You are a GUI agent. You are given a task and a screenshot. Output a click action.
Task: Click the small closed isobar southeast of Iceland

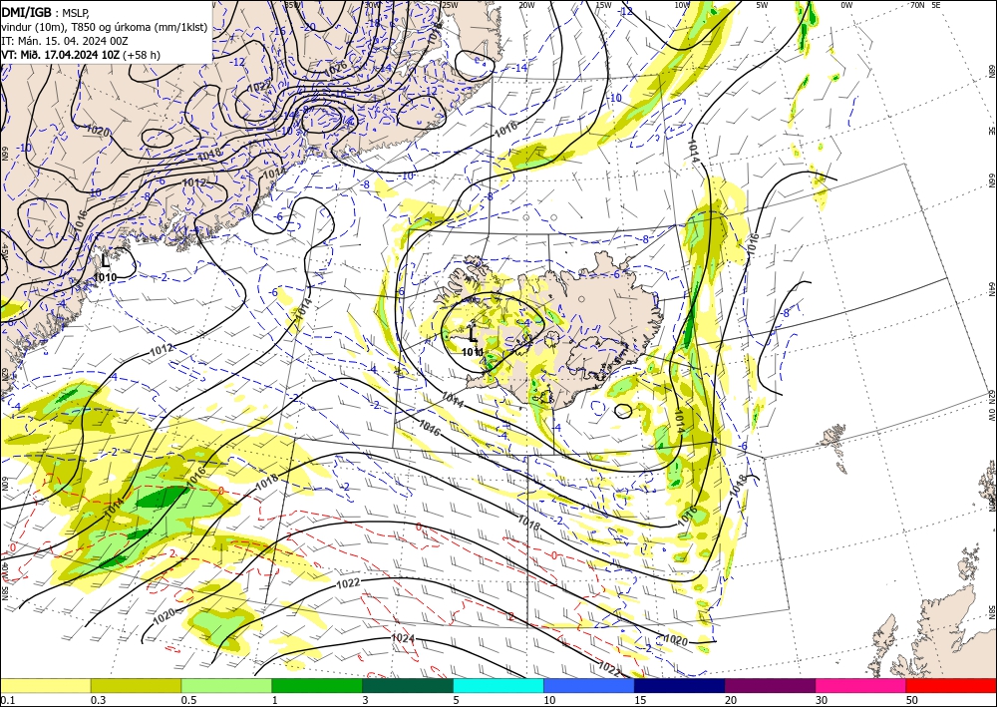(623, 411)
